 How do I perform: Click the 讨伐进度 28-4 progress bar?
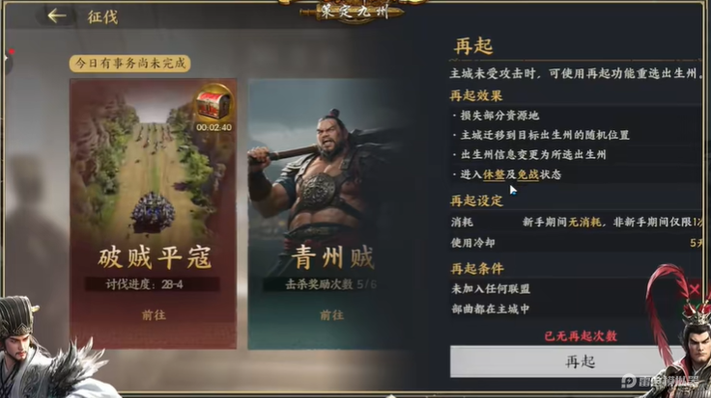153,284
